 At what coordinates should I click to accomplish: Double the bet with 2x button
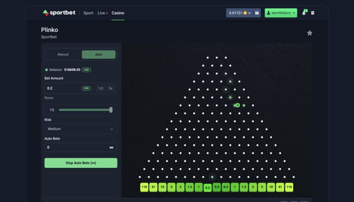pyautogui.click(x=111, y=88)
